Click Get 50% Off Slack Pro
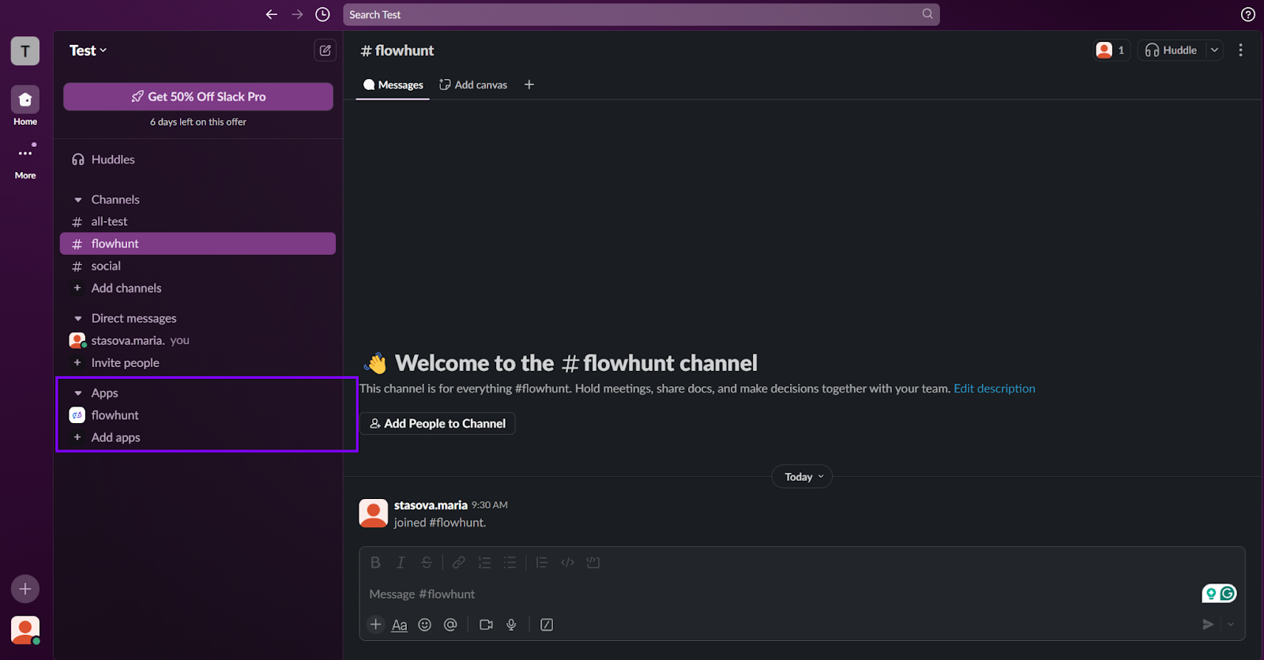1264x660 pixels. (x=198, y=96)
